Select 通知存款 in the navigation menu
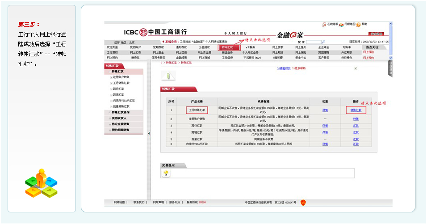The height and width of the screenshot is (224, 427). (181, 47)
